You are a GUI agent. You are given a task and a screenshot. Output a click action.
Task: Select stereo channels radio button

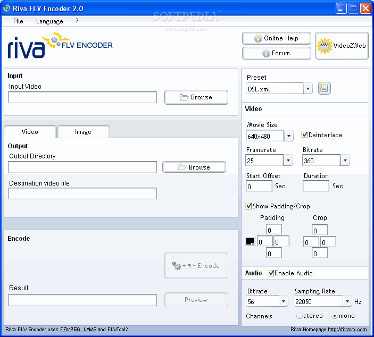coord(299,316)
